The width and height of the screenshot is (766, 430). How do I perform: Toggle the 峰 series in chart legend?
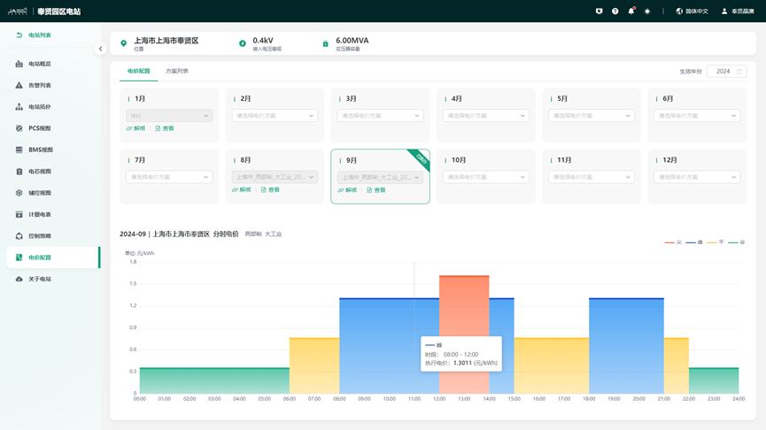pos(694,242)
